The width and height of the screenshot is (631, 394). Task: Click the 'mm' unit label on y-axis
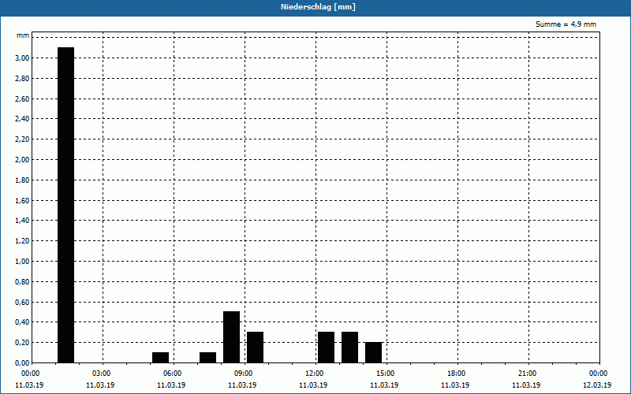tap(23, 35)
